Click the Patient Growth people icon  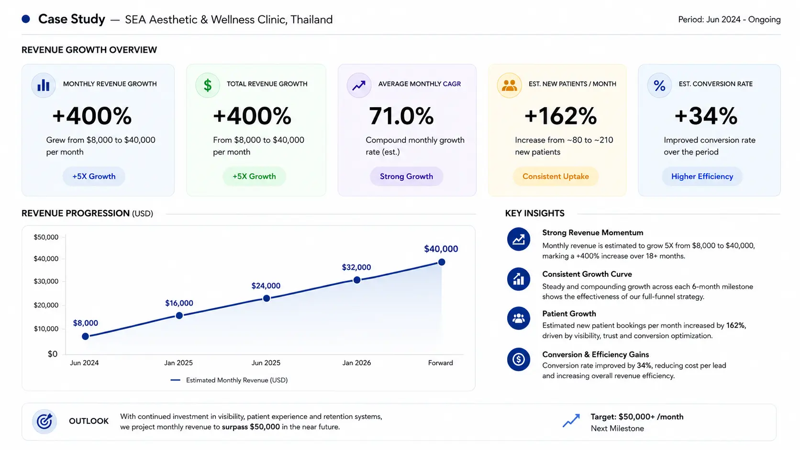coord(519,318)
